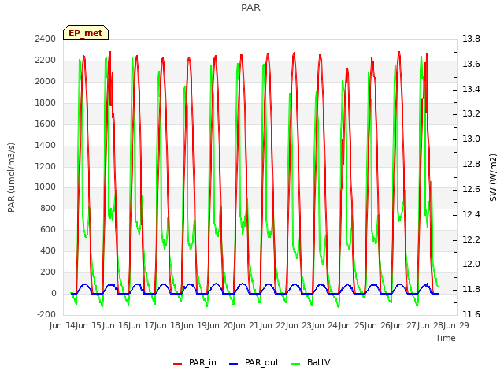Image resolution: width=504 pixels, height=378 pixels.
Task: Click the 13.6 right-axis tick value
Action: point(471,64)
